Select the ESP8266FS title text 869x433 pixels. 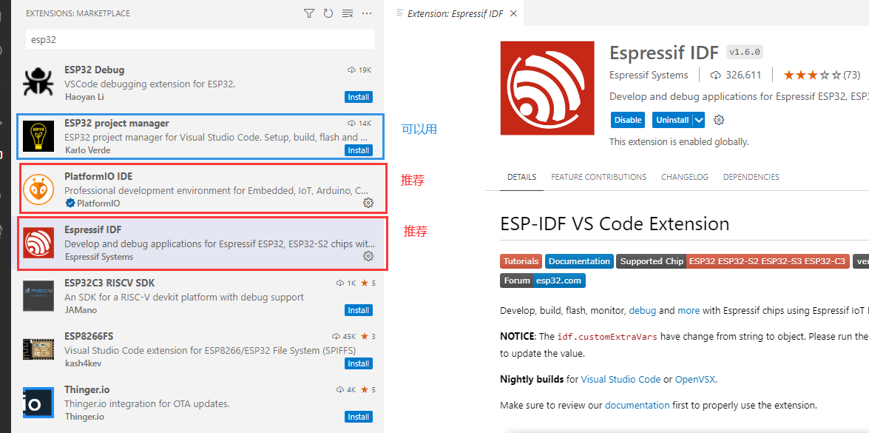point(89,336)
